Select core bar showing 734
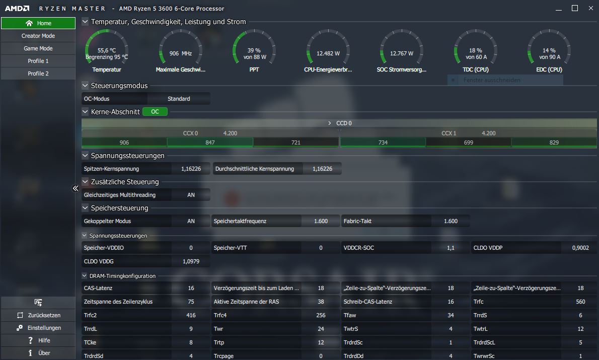The image size is (599, 360). click(x=383, y=142)
